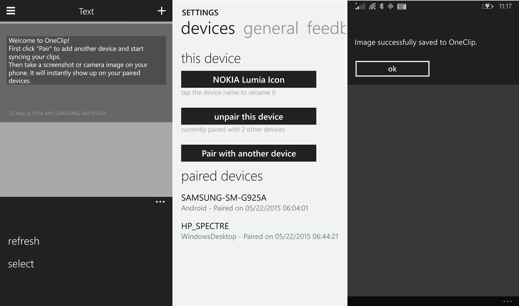This screenshot has height=306, width=519.
Task: Tap the 'this device' section heading
Action: (x=211, y=59)
